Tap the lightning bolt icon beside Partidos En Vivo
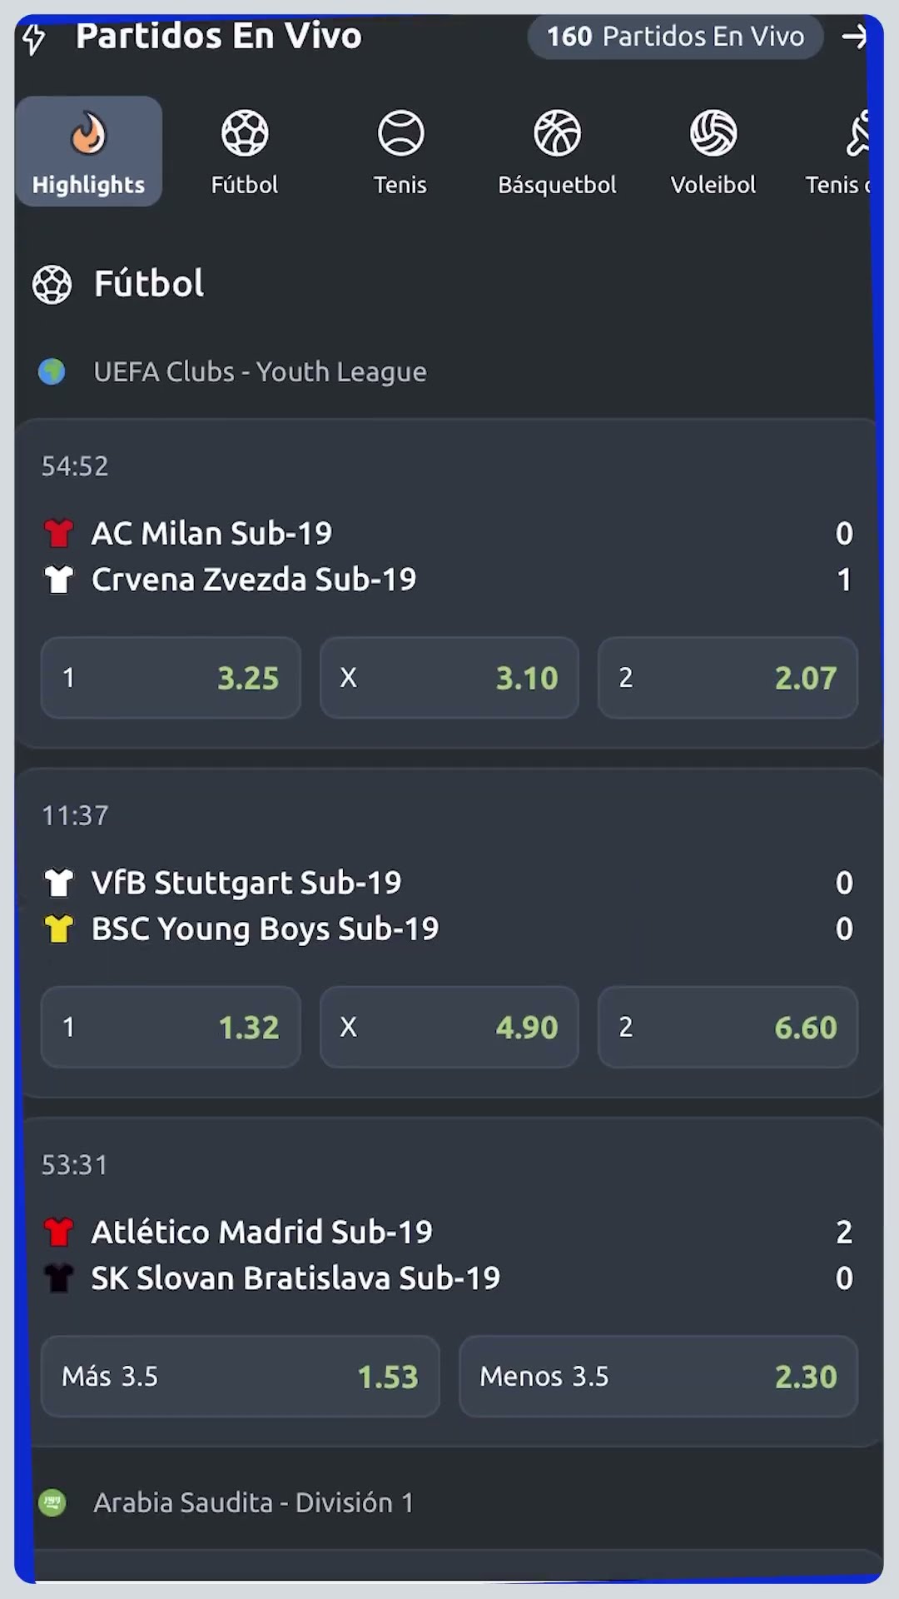Image resolution: width=899 pixels, height=1599 pixels. 33,38
